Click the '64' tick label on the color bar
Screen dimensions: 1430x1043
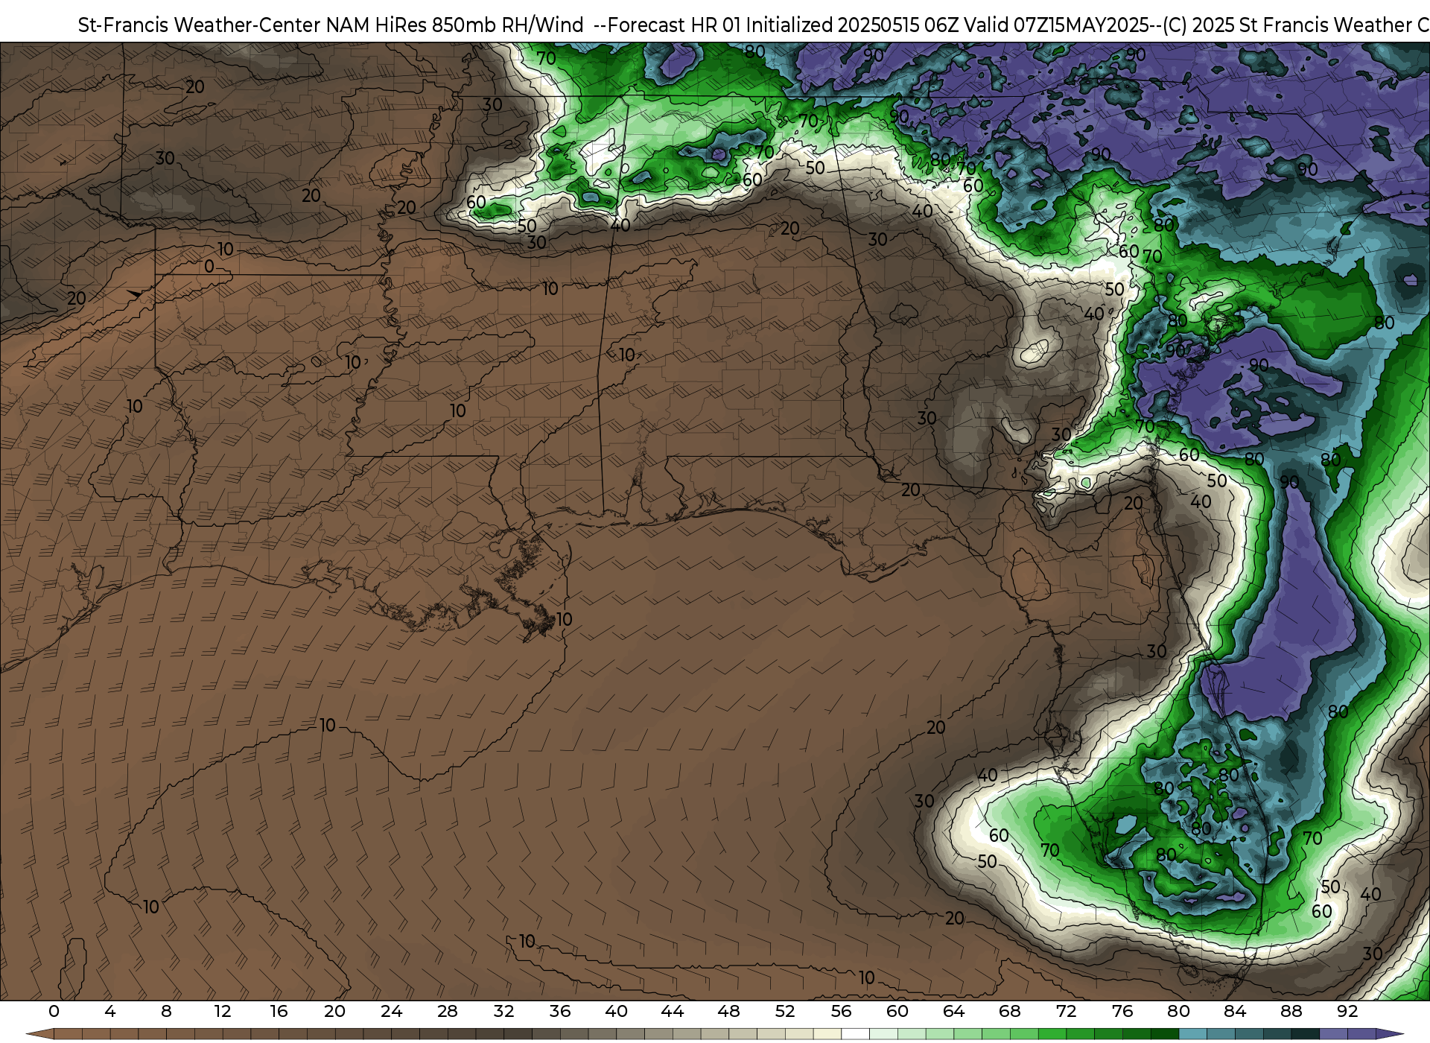(x=953, y=1011)
